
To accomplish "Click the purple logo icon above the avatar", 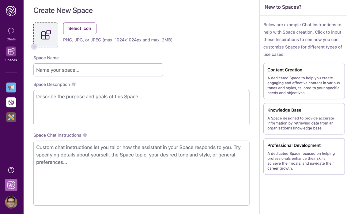I will click(x=11, y=185).
